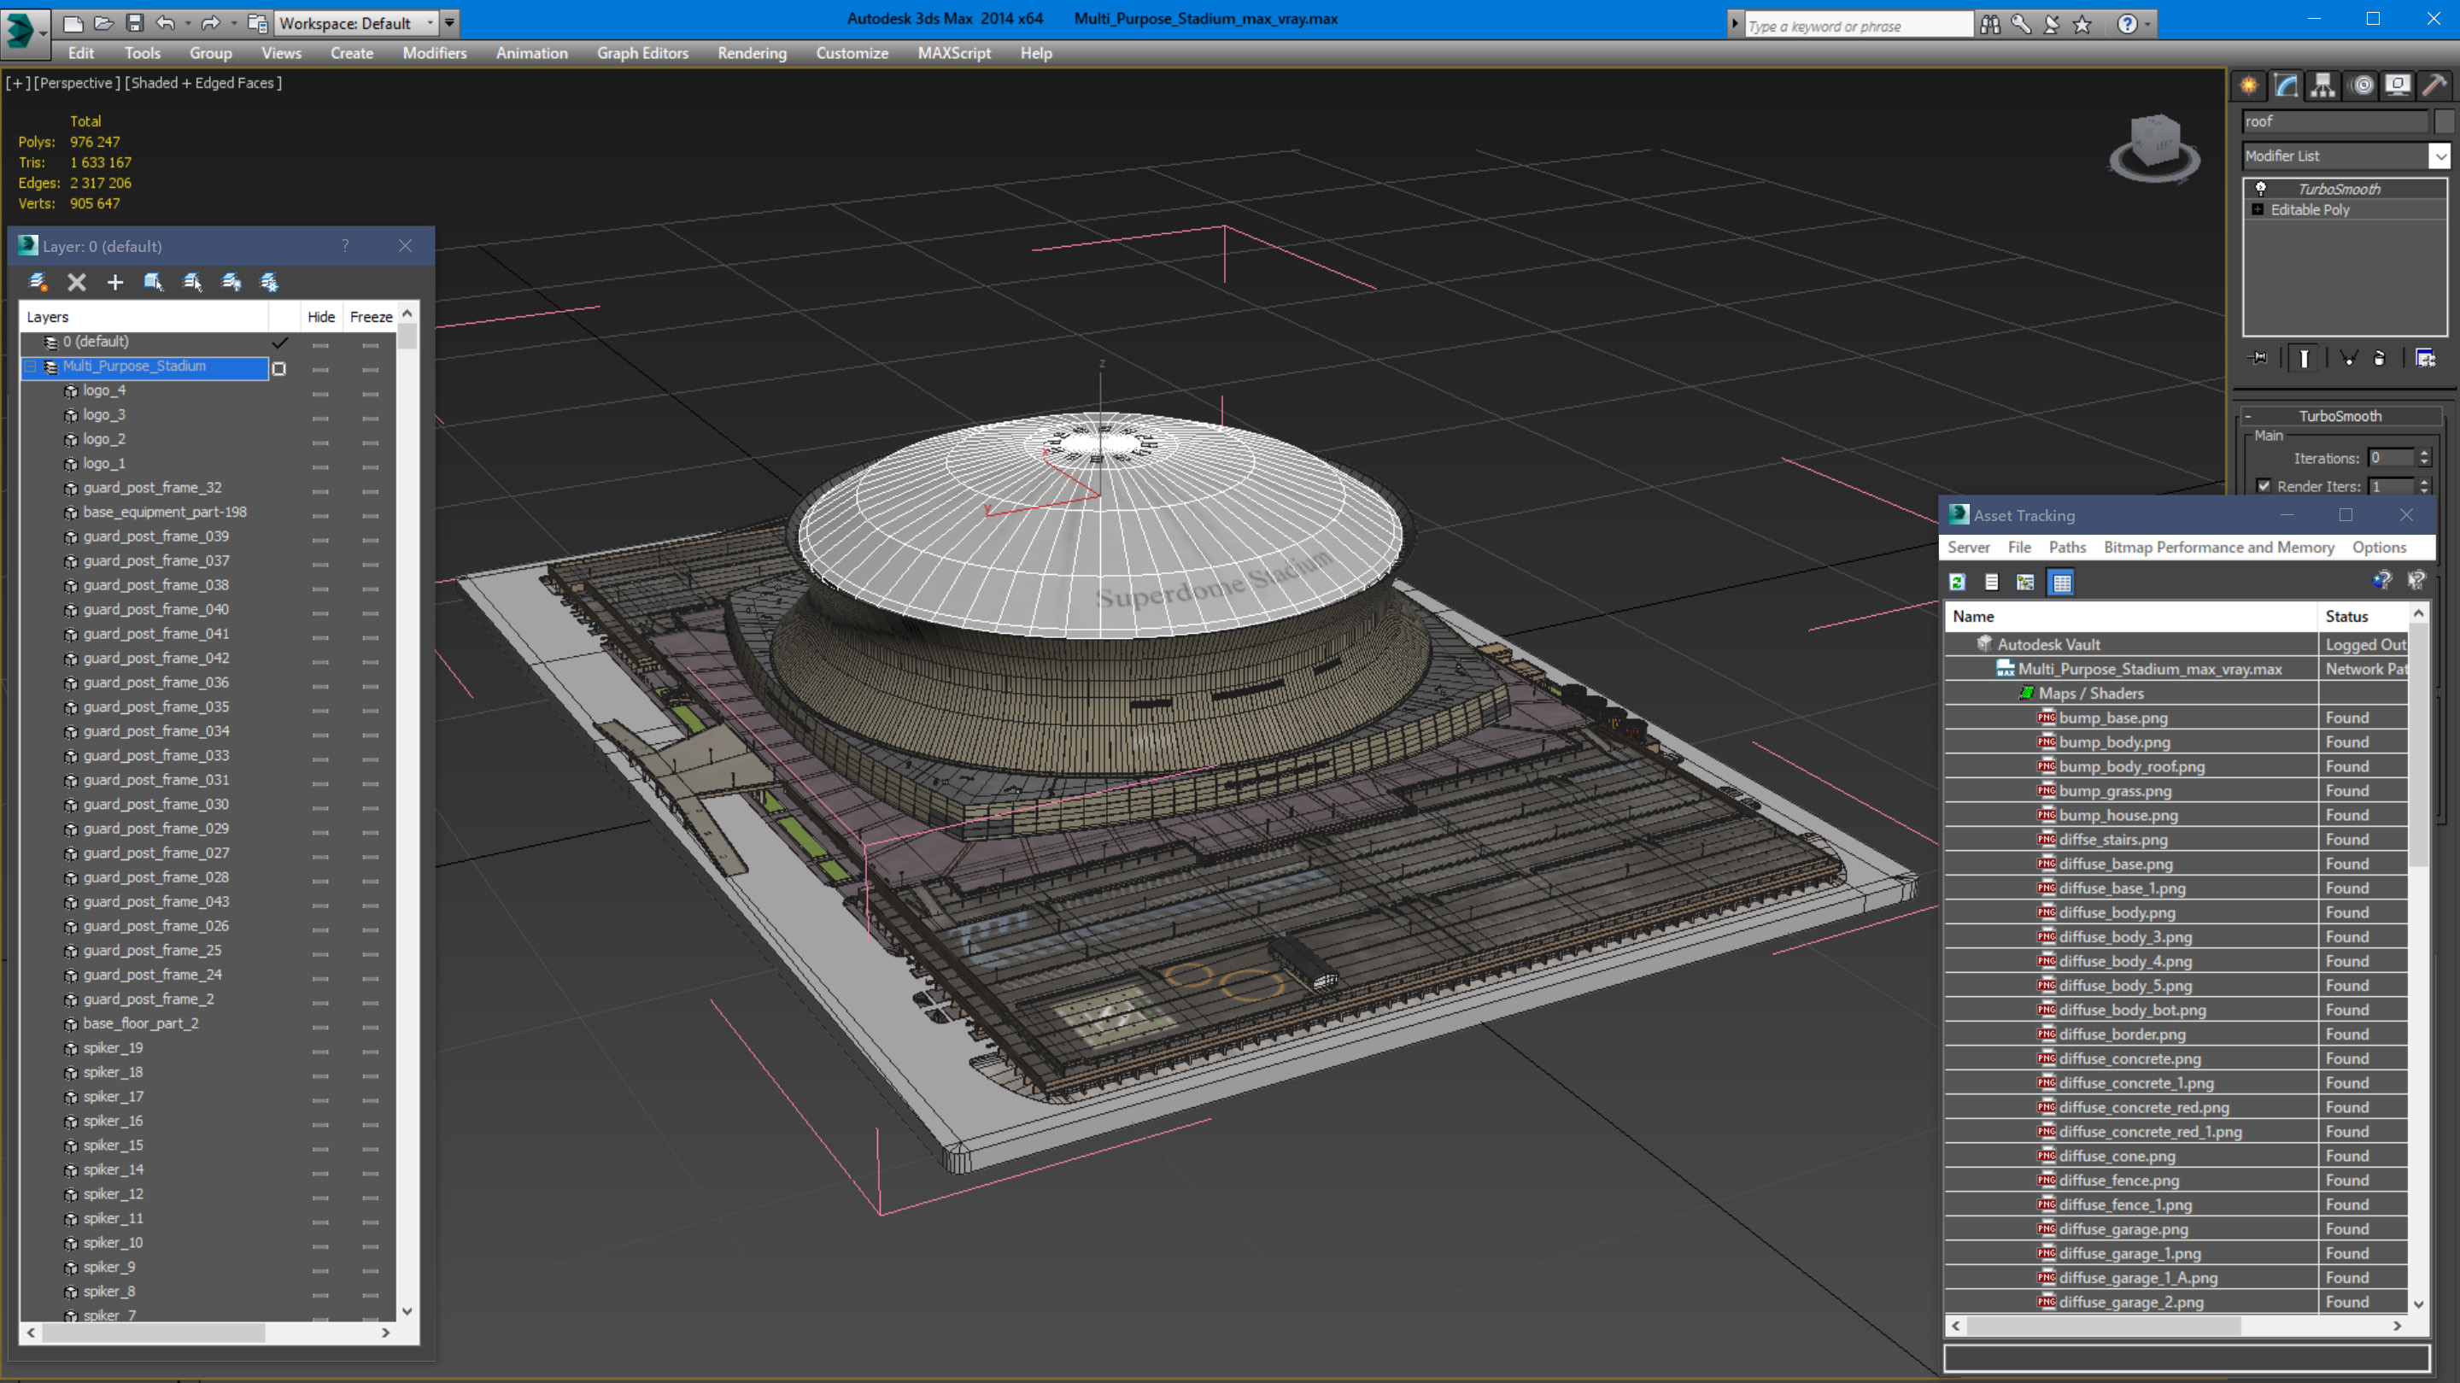Toggle TurboSmooth lightbulb in modifier stack
Screen dimensions: 2460x1383
[2260, 189]
